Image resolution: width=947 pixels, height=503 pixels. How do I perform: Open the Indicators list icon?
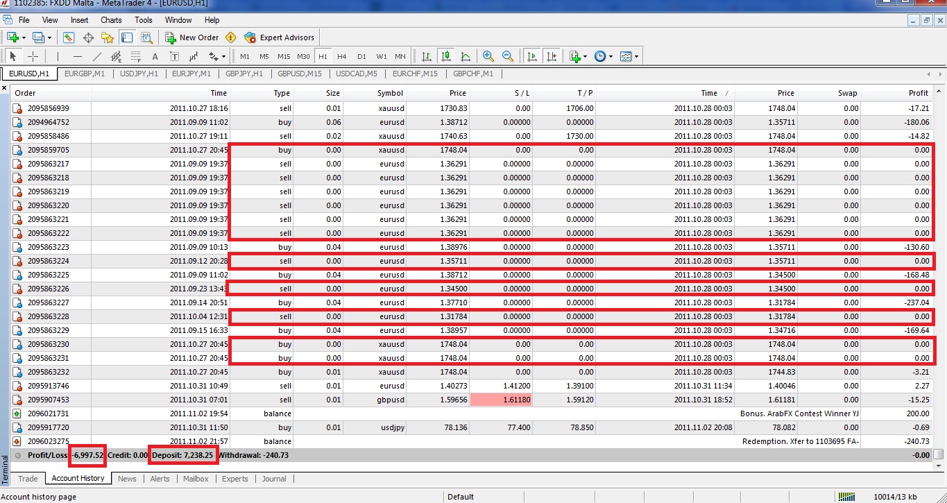click(574, 56)
